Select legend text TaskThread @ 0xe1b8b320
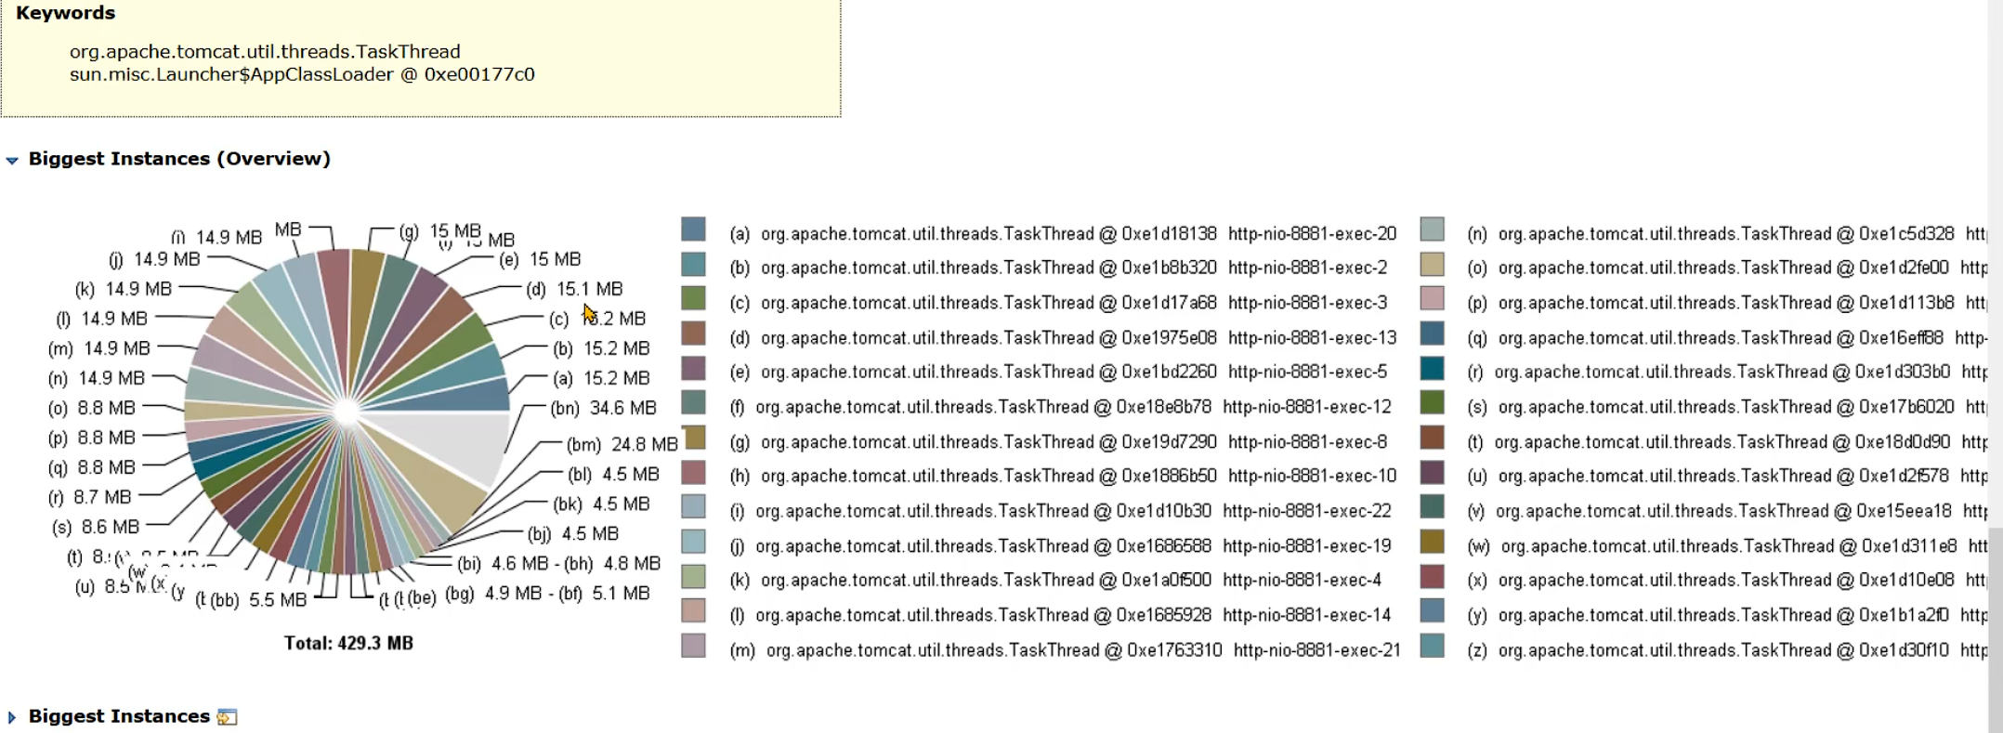This screenshot has width=2003, height=733. click(x=1110, y=268)
